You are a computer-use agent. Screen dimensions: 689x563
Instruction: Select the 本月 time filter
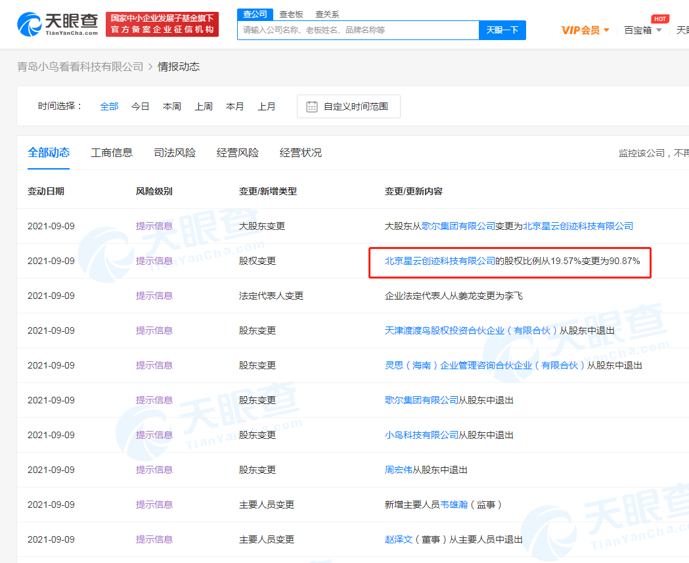tap(234, 106)
